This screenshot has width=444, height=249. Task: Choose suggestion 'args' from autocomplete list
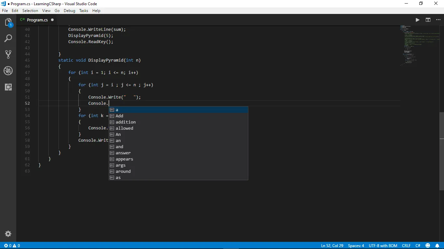pyautogui.click(x=178, y=165)
